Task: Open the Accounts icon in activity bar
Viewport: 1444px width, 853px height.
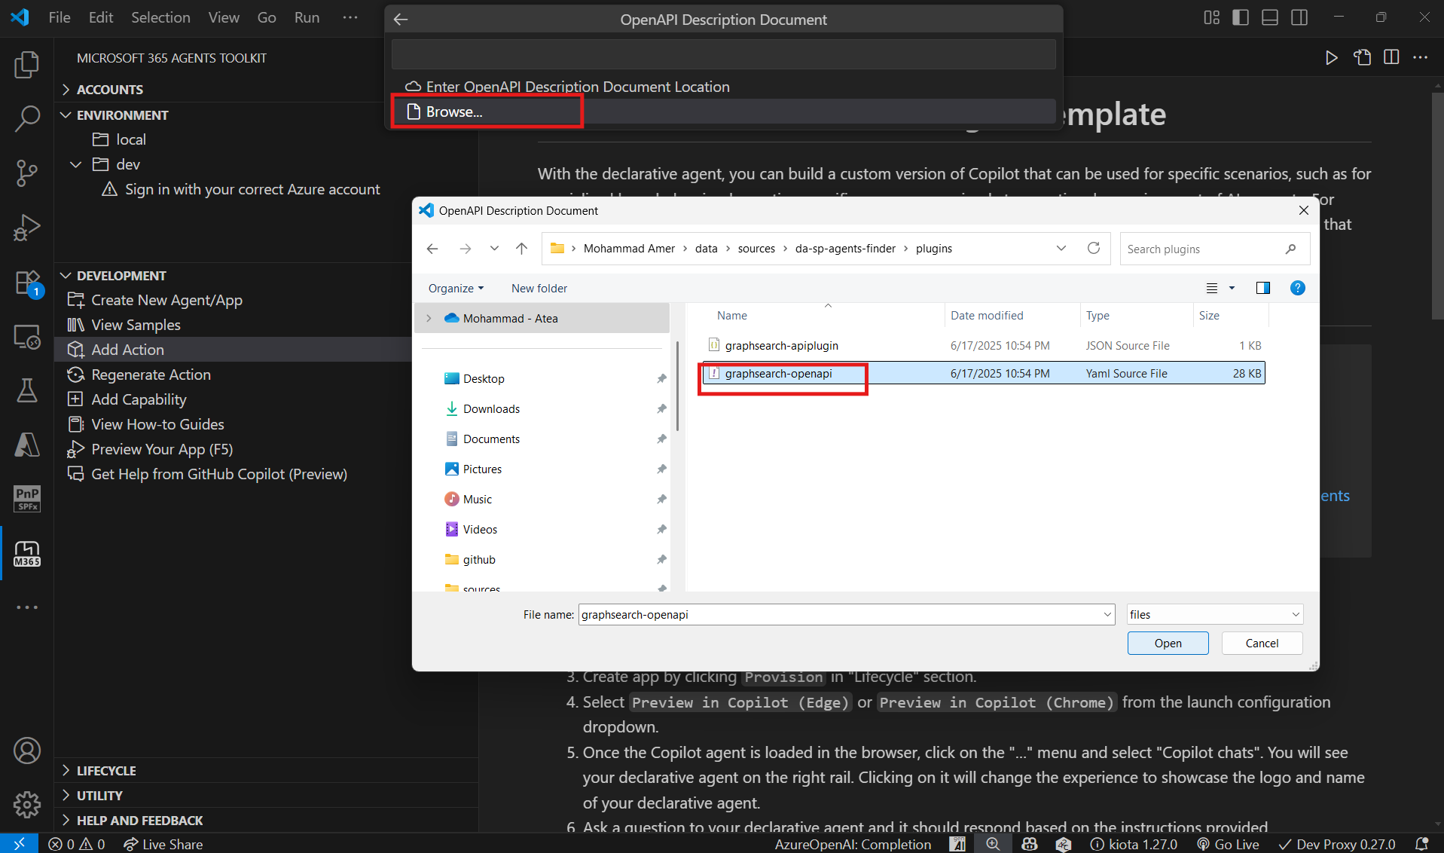Action: click(27, 751)
